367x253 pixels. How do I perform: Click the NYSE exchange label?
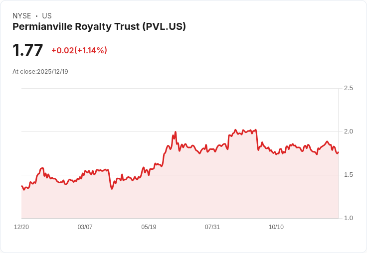pos(21,16)
